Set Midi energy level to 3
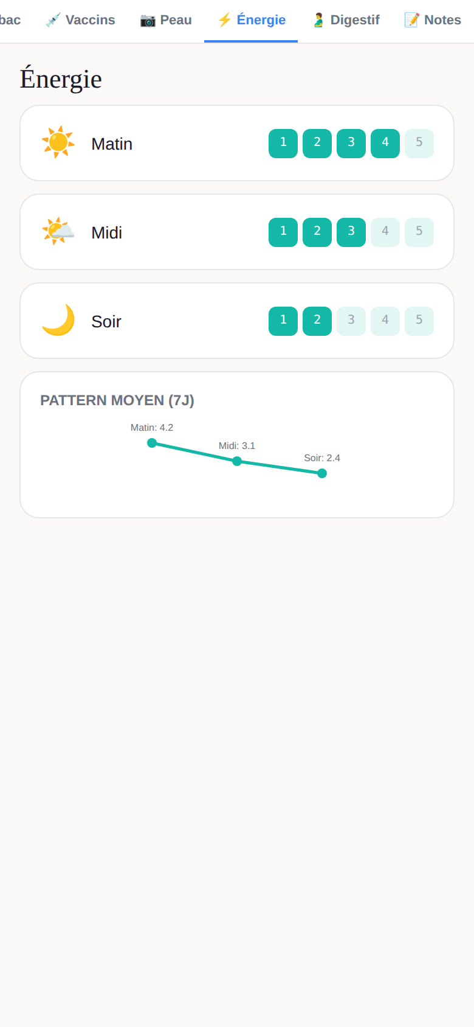The height and width of the screenshot is (1027, 474). pos(351,232)
